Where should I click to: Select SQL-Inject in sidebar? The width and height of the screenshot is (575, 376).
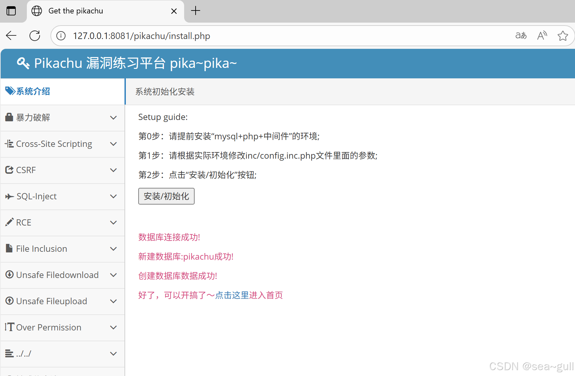pyautogui.click(x=63, y=196)
